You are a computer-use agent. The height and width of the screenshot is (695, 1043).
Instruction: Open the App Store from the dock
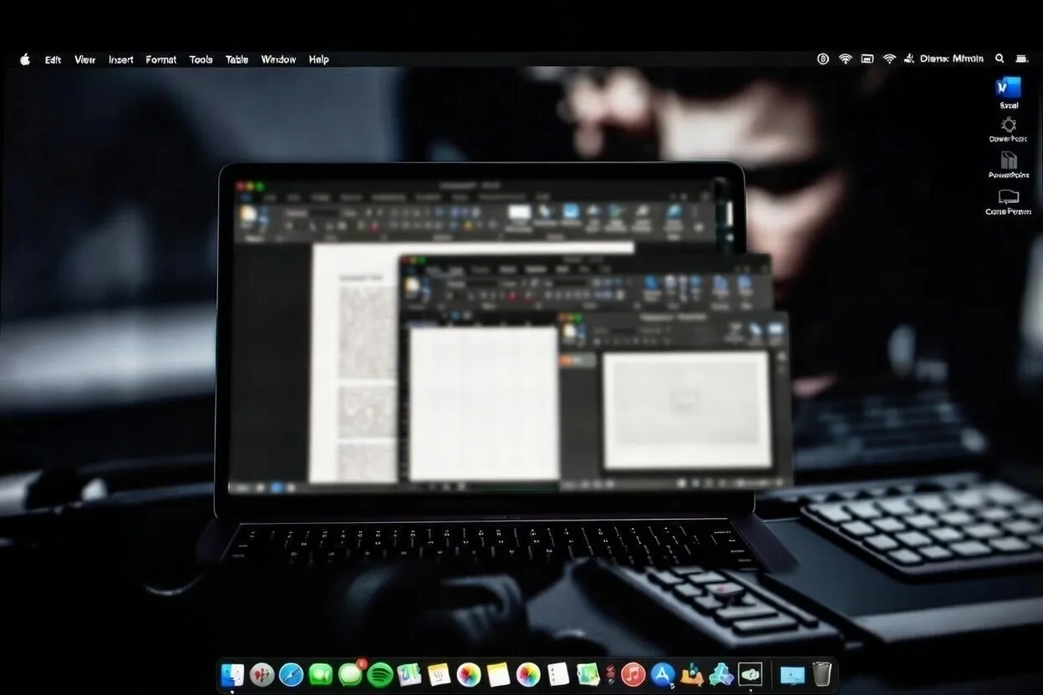(663, 674)
